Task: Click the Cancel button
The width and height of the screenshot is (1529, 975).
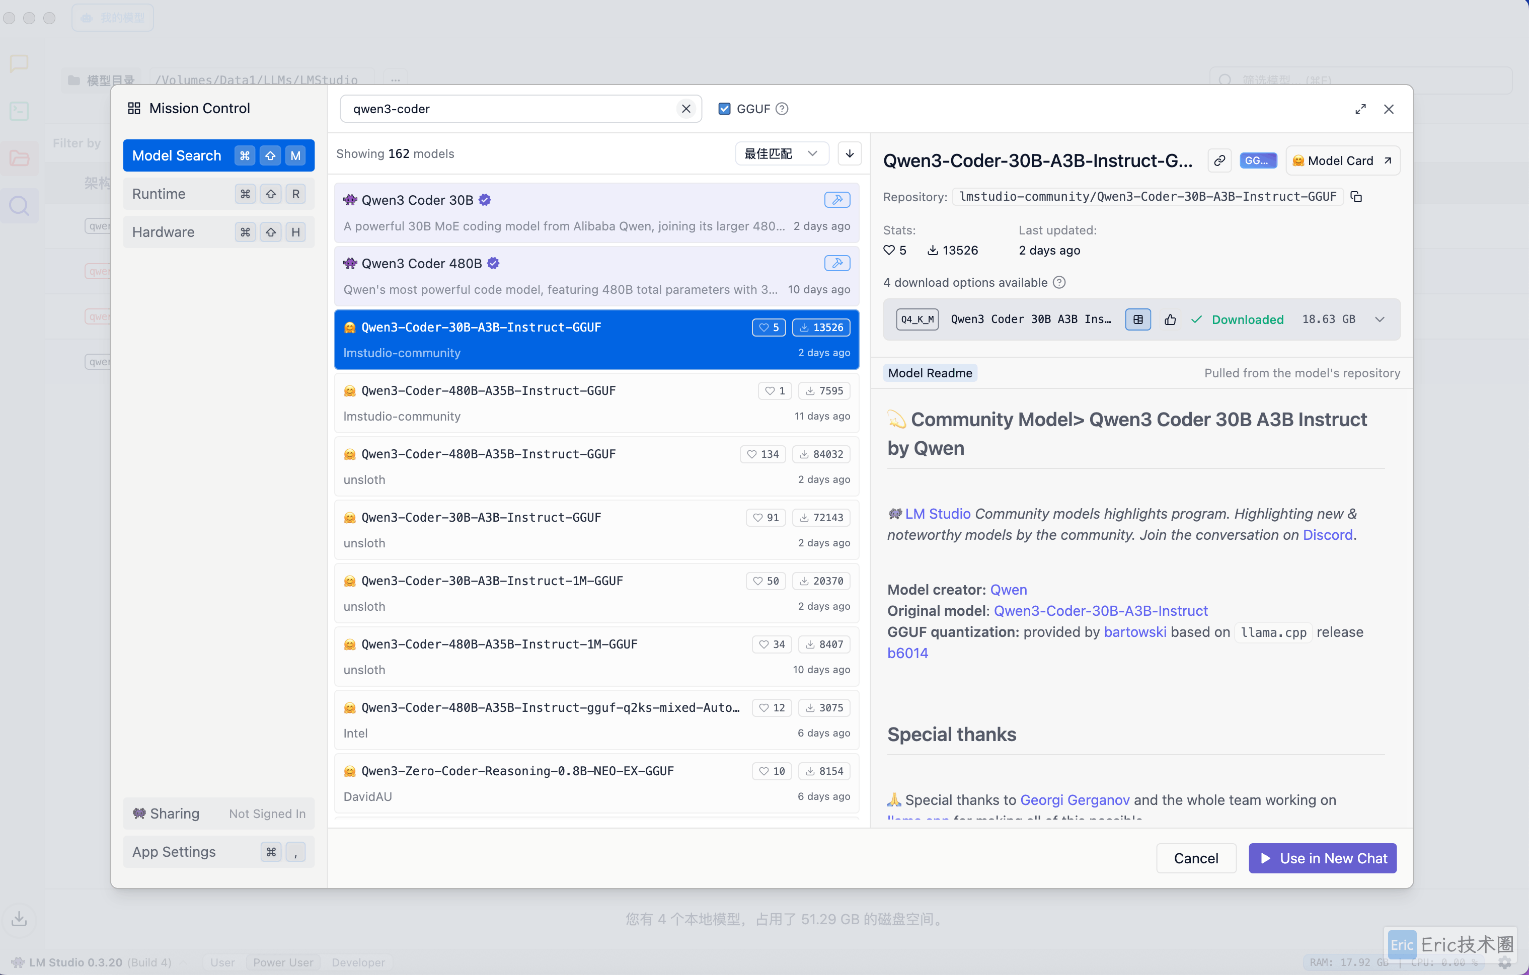Action: pyautogui.click(x=1196, y=858)
